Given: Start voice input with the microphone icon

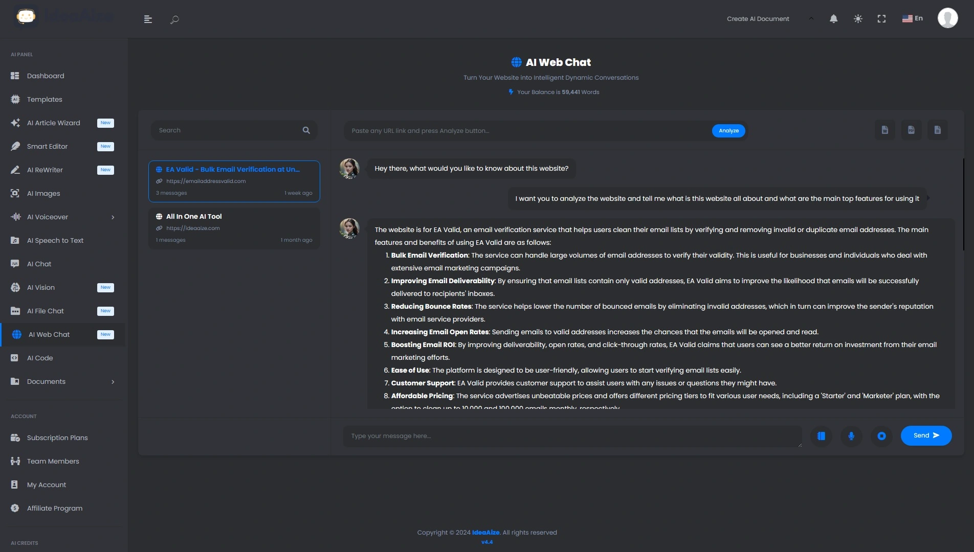Looking at the screenshot, I should point(851,435).
